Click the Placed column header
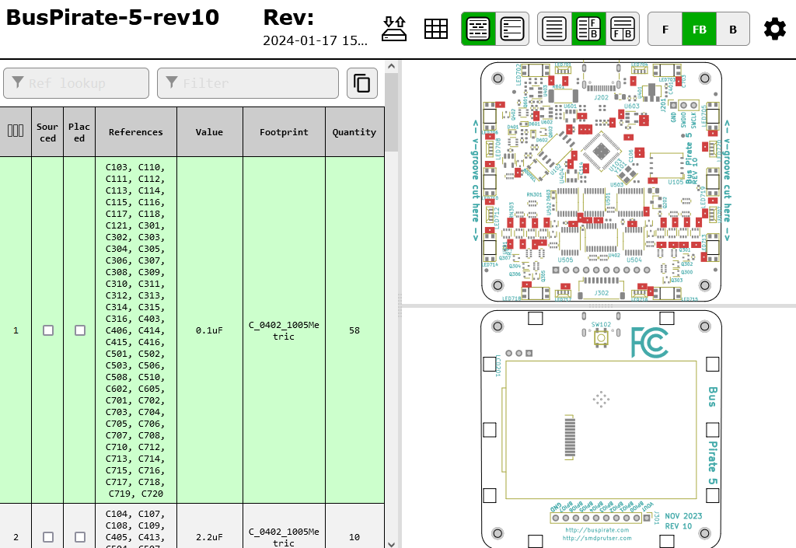 pyautogui.click(x=79, y=132)
